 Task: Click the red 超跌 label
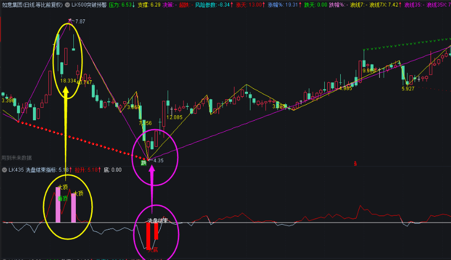(x=185, y=5)
